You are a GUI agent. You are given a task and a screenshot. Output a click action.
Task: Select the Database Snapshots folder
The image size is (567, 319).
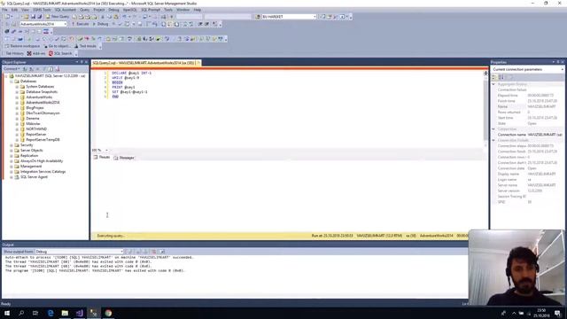click(42, 92)
